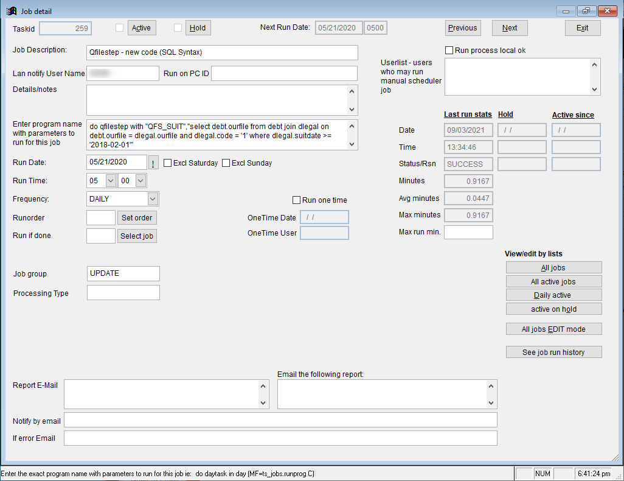Check Excl Sunday option
This screenshot has width=624, height=481.
(x=226, y=163)
